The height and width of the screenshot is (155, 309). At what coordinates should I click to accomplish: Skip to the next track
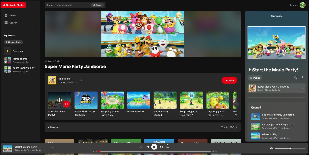click(161, 147)
